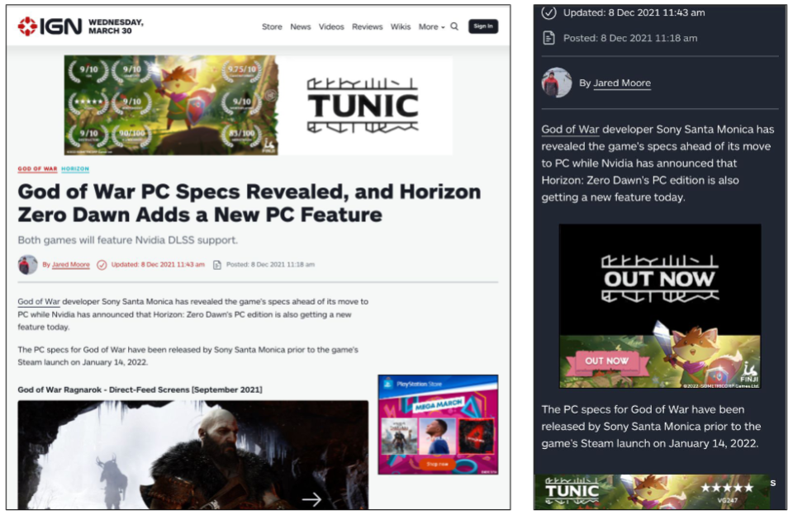The width and height of the screenshot is (793, 515).
Task: Open the TUNIC banner ad at top
Action: click(258, 105)
